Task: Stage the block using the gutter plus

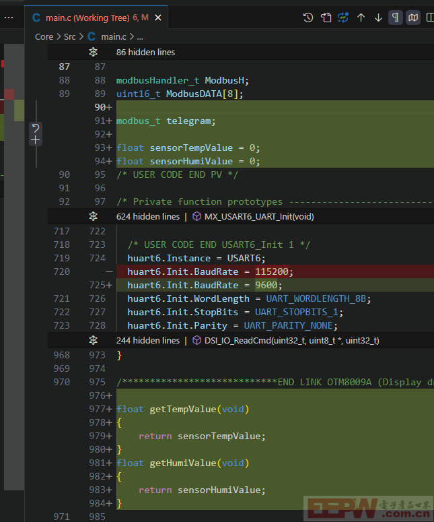Action: [36, 140]
